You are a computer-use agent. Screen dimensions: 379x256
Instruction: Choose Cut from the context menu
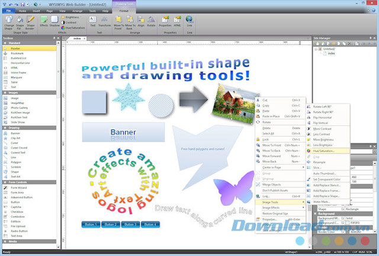click(280, 100)
